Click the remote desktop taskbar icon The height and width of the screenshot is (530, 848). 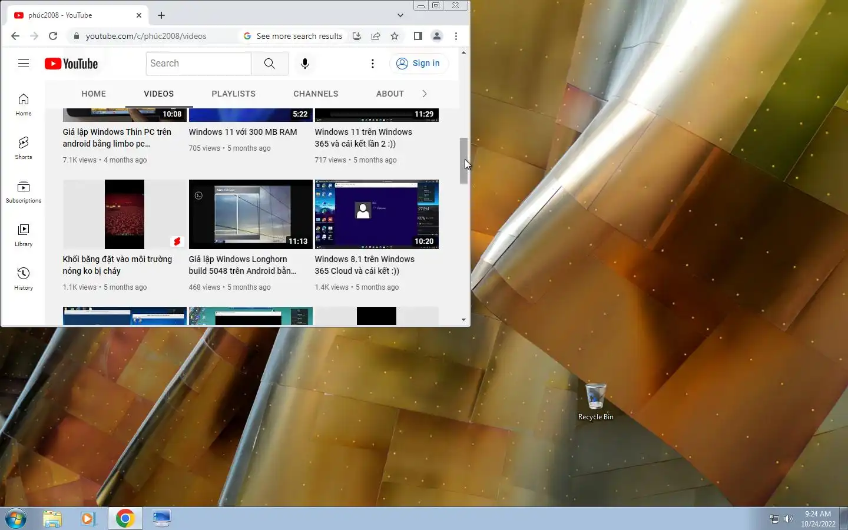pyautogui.click(x=161, y=518)
